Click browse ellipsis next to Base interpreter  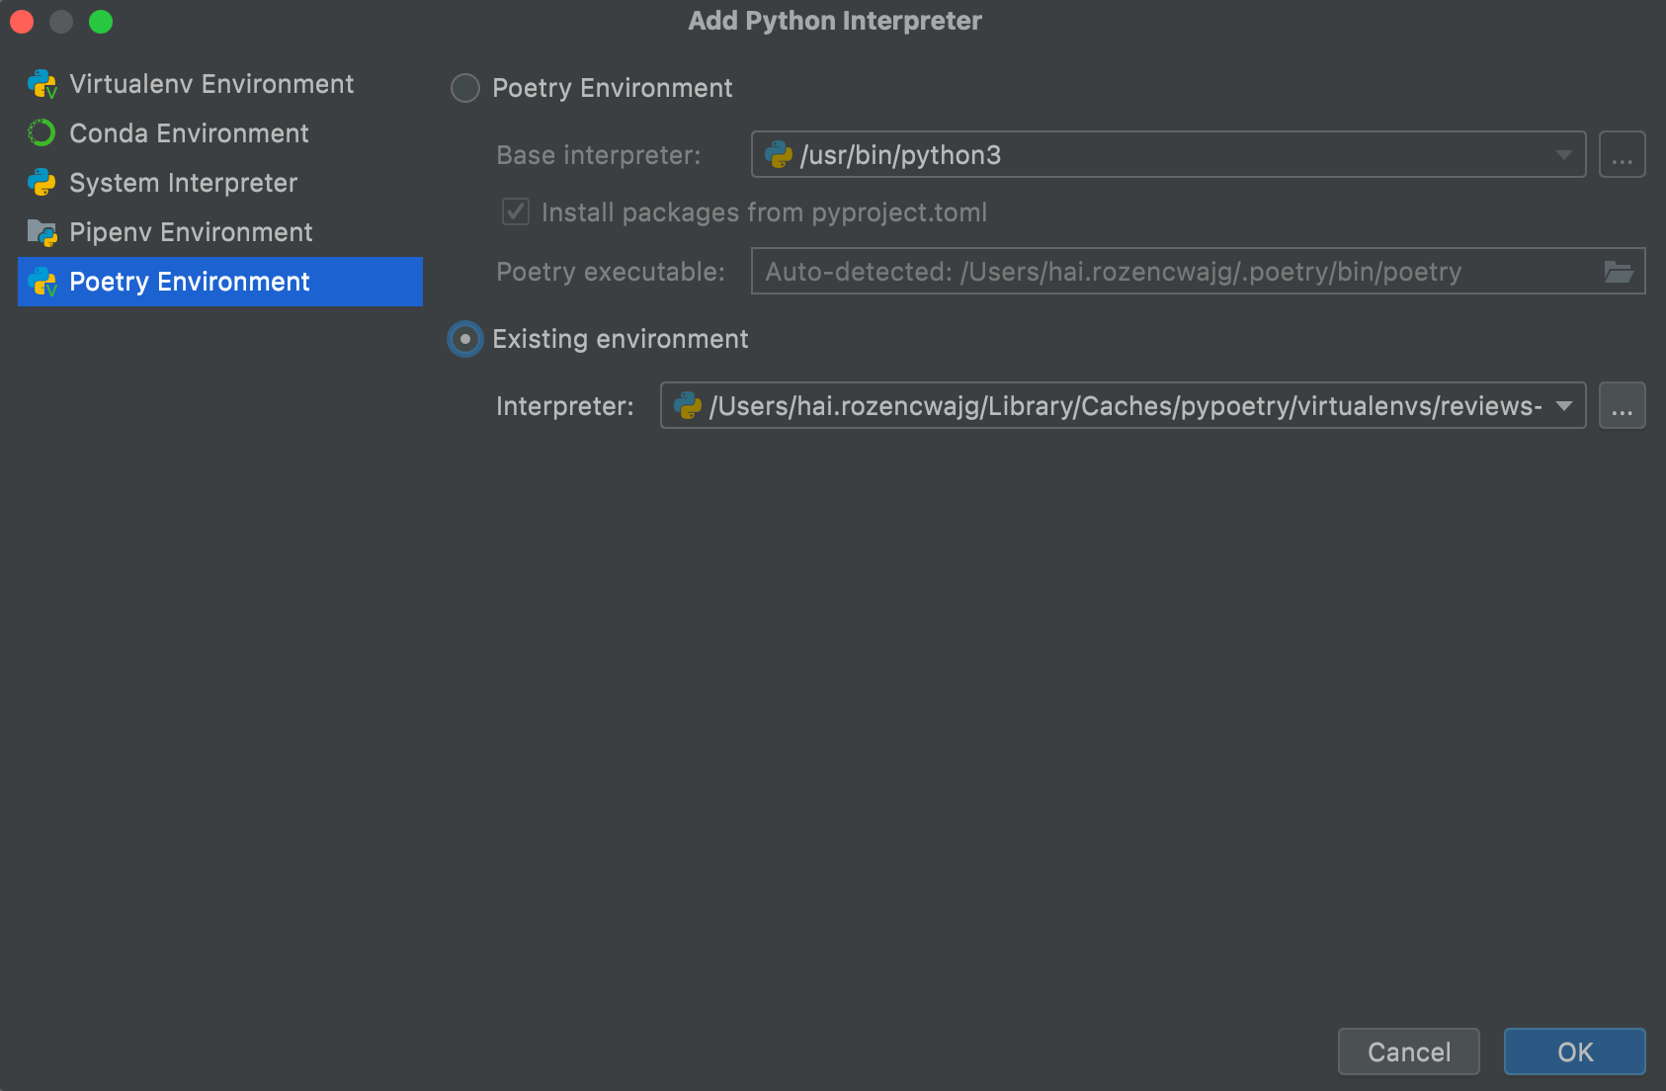coord(1622,155)
